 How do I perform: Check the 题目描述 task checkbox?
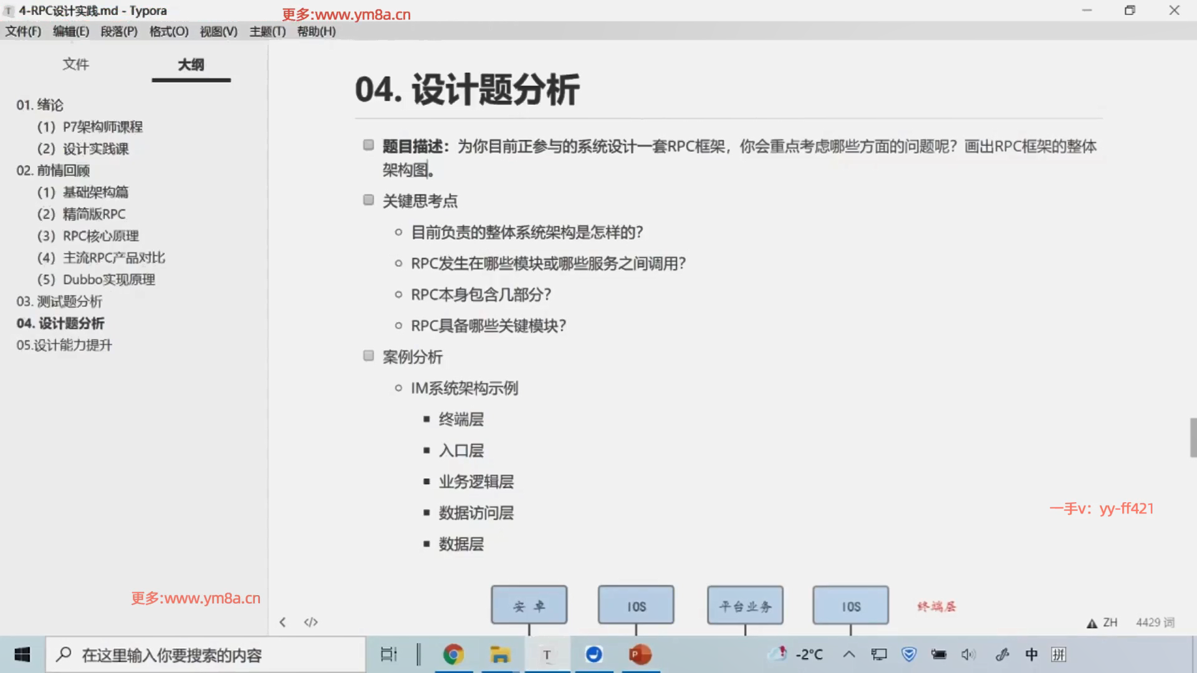(368, 145)
